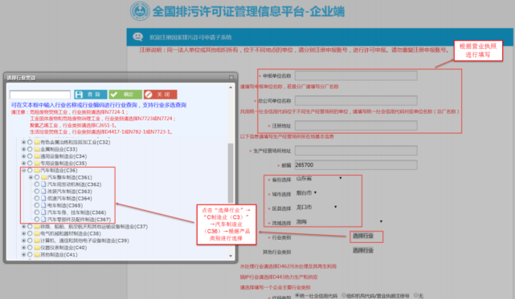Click the document icon of 低速汽车制造(C364)
515x299 pixels.
[43, 198]
